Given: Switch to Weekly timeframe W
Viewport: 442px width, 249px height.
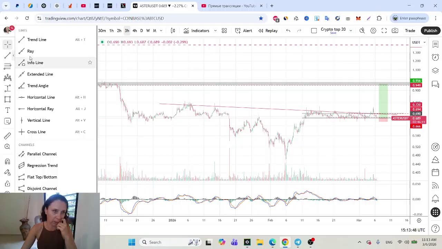Looking at the screenshot, I should (148, 31).
